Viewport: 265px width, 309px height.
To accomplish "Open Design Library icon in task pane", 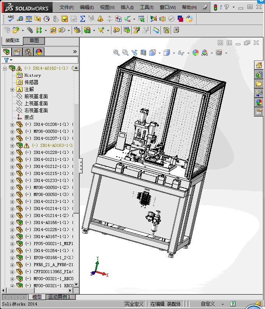I will (x=259, y=74).
